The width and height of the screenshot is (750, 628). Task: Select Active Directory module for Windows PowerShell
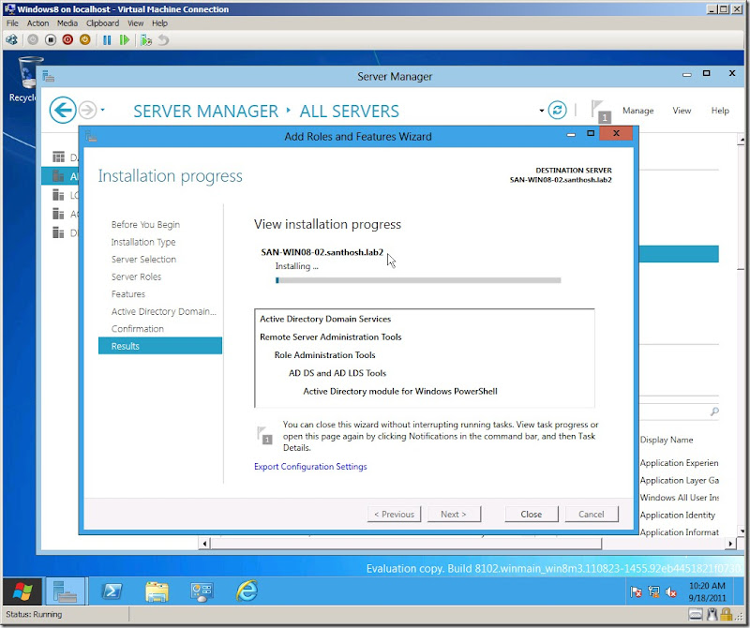[x=400, y=391]
